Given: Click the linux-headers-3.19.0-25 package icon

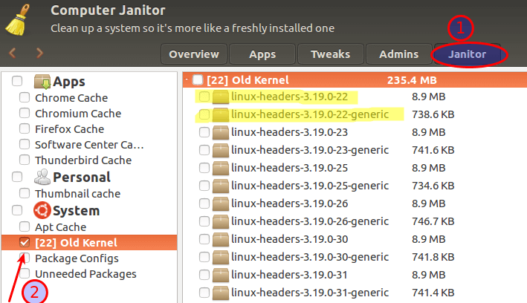Looking at the screenshot, I should pyautogui.click(x=221, y=169).
